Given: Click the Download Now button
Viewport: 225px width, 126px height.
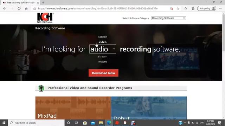Looking at the screenshot, I should point(103,73).
